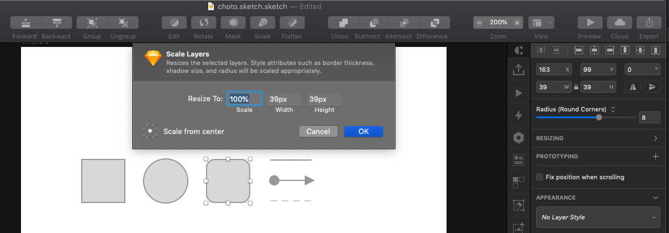Viewport: 669px width, 233px height.
Task: Click the corner radius slider handle
Action: coord(599,118)
